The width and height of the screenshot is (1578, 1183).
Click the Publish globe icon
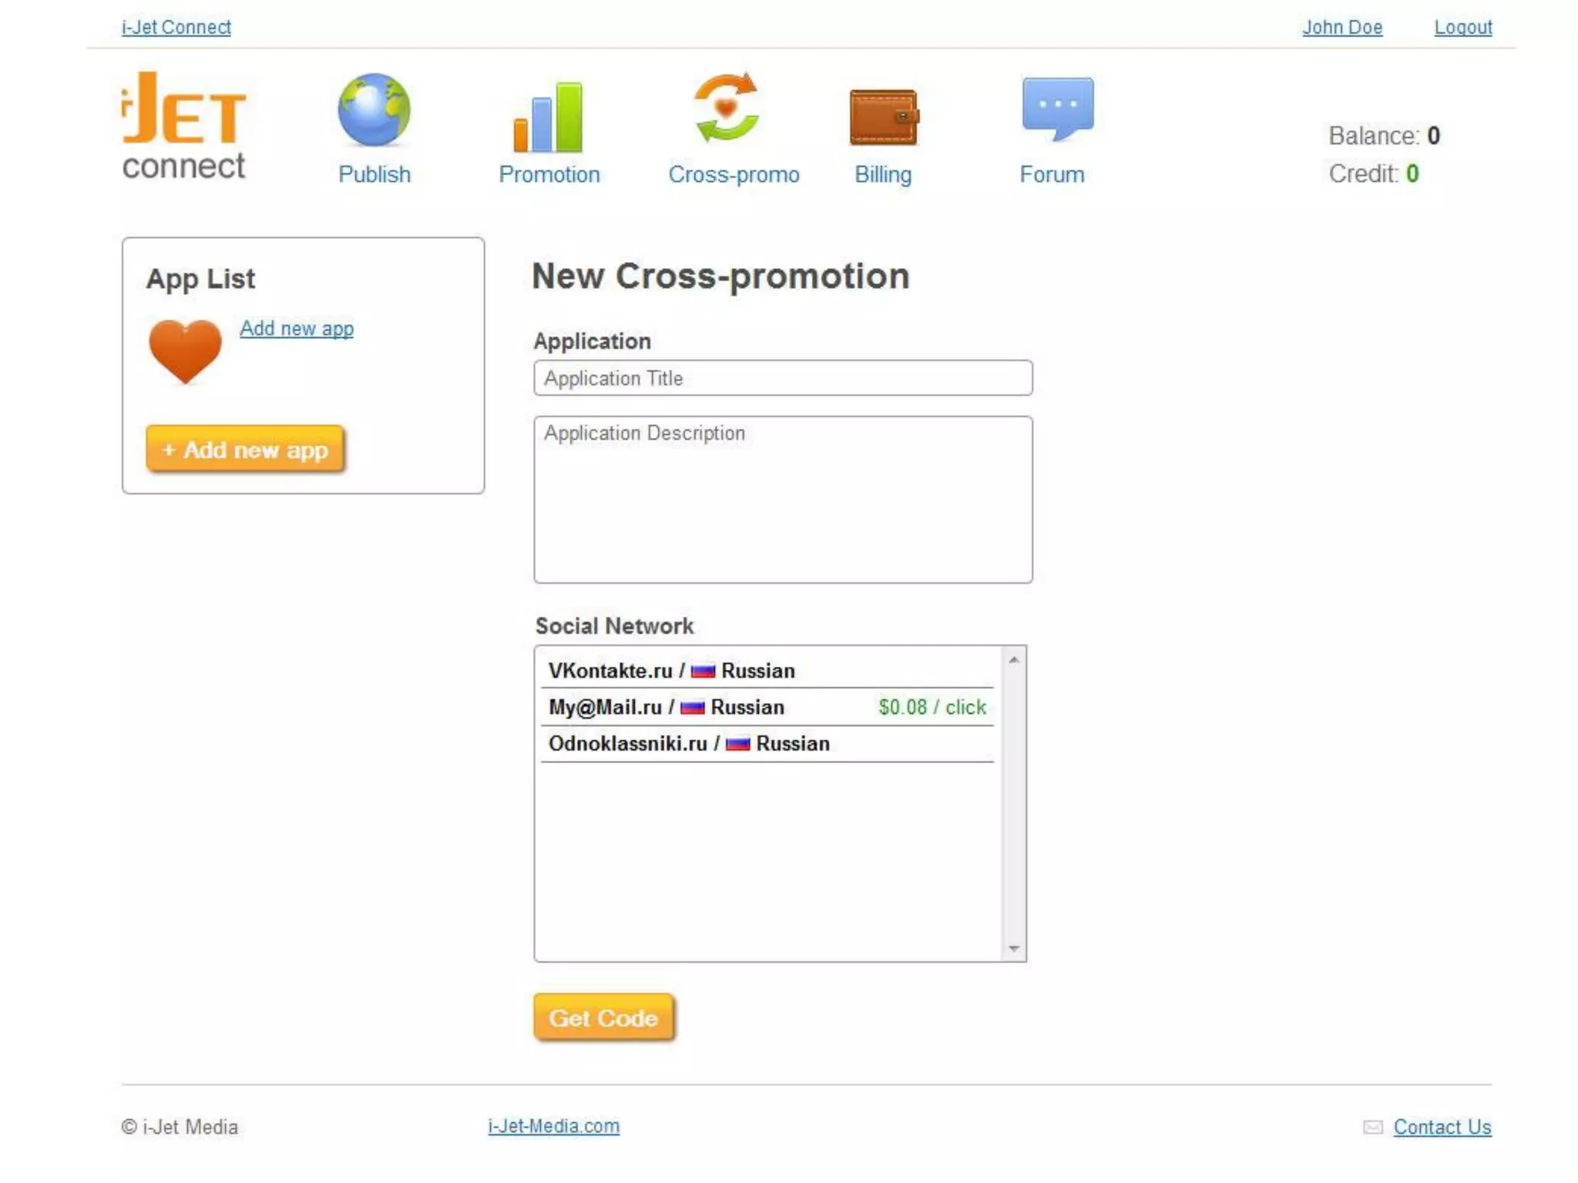coord(374,110)
